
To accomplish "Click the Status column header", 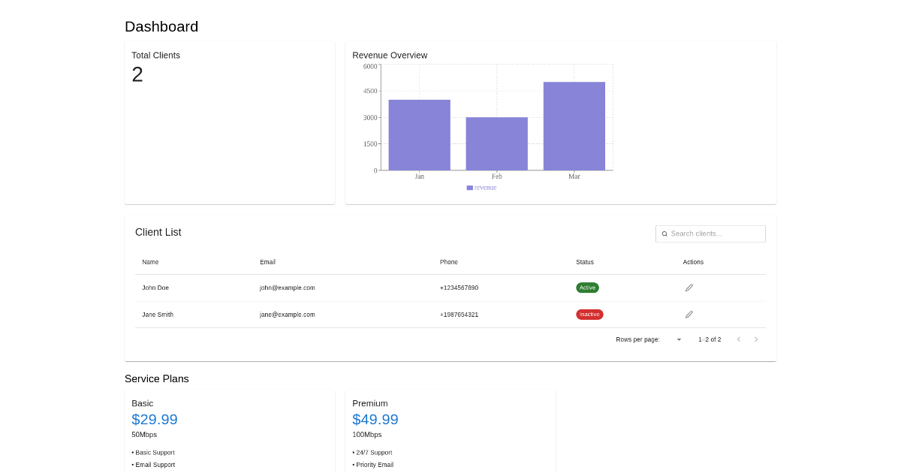I will (x=584, y=262).
